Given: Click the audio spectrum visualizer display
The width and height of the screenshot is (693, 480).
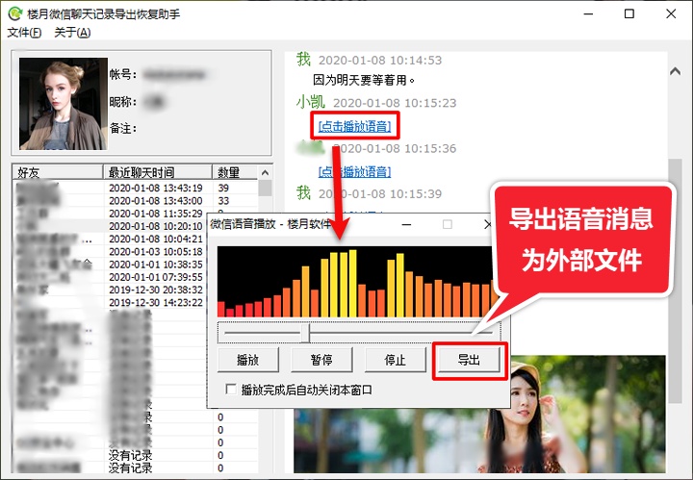Looking at the screenshot, I should [355, 282].
